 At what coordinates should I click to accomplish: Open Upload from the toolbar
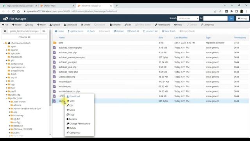coord(55,25)
